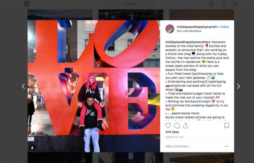Click the #pinkpositivelight hashtag
254x163 pixels.
click(197, 101)
